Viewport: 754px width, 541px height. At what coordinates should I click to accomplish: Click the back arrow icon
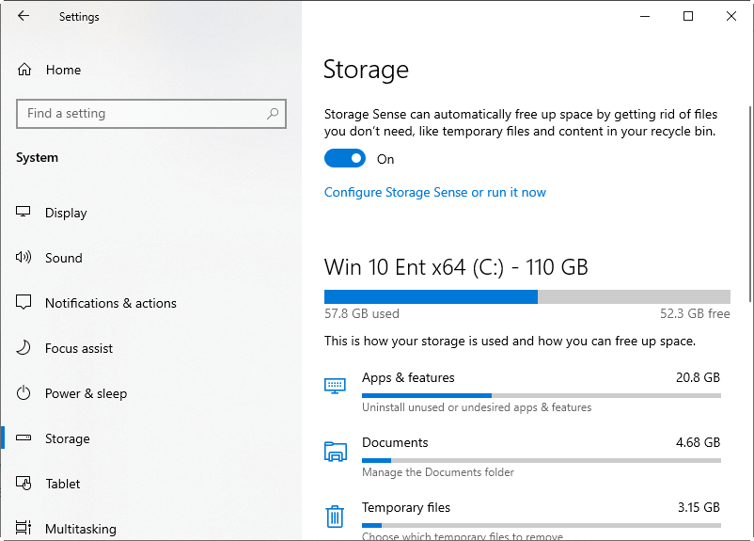[x=24, y=16]
